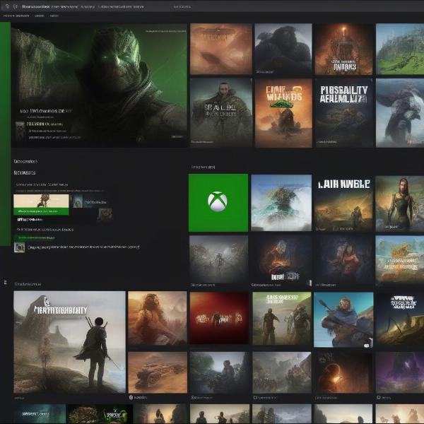Image resolution: width=424 pixels, height=424 pixels.
Task: Open the colorful tile with yellow title text
Action: pyautogui.click(x=400, y=259)
